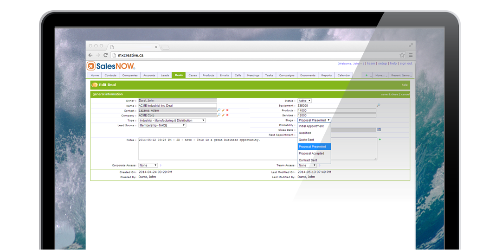Switch to the Accounts tab
The width and height of the screenshot is (502, 250).
(149, 75)
